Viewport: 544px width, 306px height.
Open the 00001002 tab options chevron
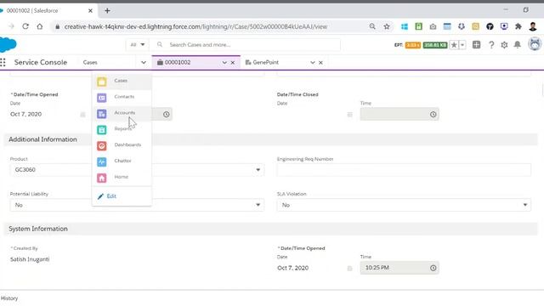point(224,62)
